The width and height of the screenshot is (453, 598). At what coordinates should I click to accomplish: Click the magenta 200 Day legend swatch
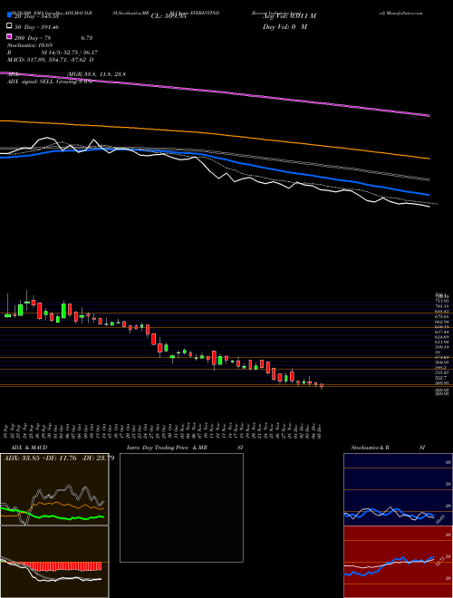9,37
